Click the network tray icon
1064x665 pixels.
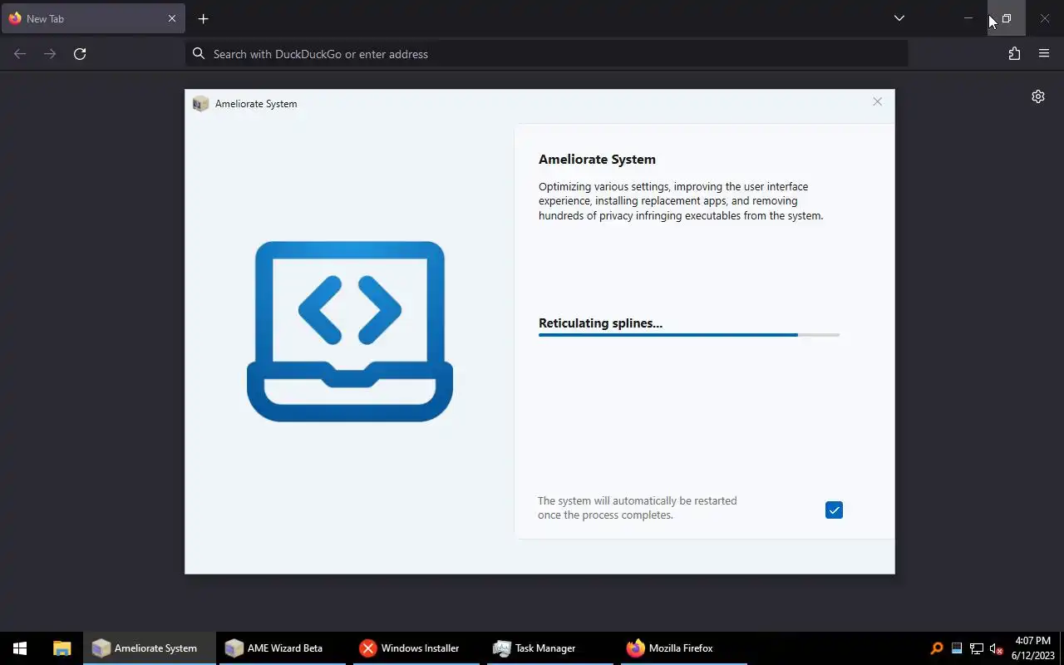tap(977, 648)
